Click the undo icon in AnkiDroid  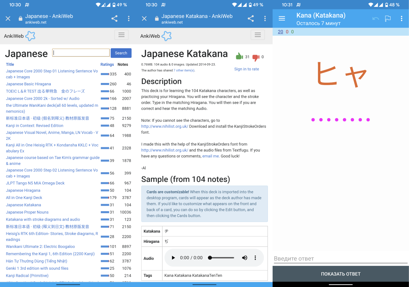[x=376, y=19]
